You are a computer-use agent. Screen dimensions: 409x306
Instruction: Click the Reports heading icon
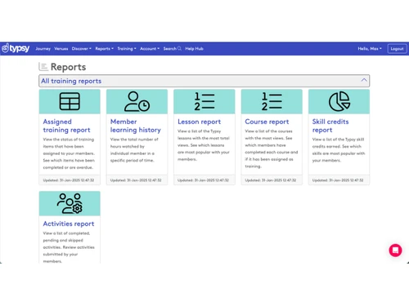point(43,66)
